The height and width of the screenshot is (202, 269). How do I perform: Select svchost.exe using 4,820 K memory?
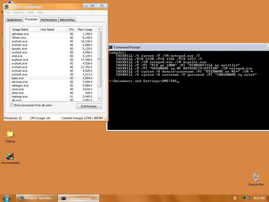(x=52, y=71)
